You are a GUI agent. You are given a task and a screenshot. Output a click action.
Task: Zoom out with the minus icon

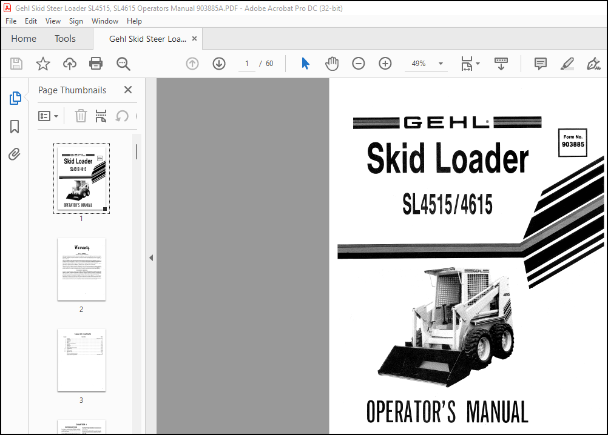point(358,64)
